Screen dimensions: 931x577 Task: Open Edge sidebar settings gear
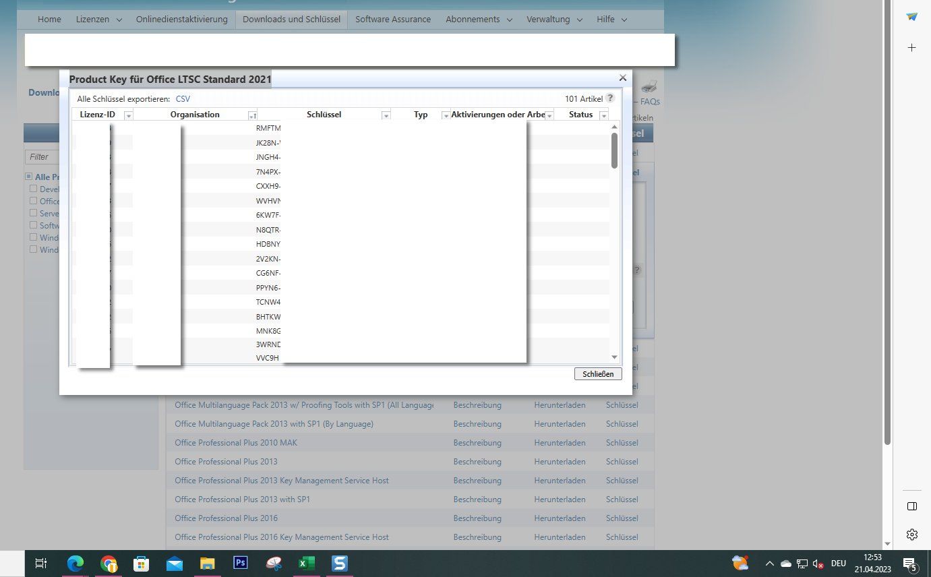pos(912,535)
